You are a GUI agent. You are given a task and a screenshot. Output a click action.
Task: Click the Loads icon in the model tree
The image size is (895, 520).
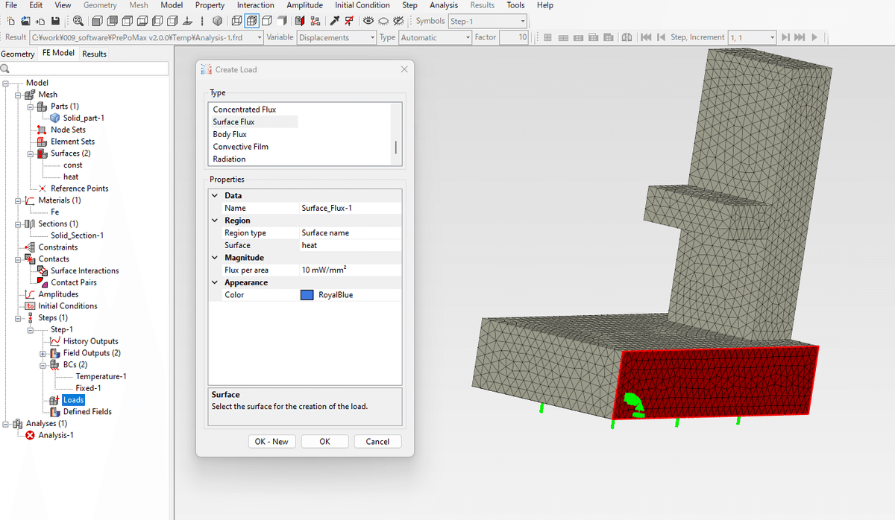click(54, 400)
